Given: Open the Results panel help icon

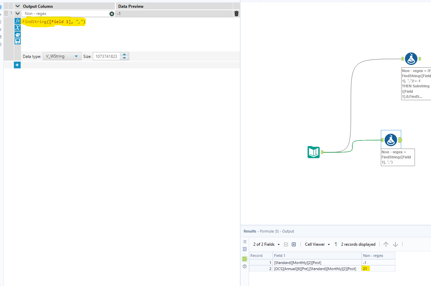Looking at the screenshot, I should [x=245, y=266].
